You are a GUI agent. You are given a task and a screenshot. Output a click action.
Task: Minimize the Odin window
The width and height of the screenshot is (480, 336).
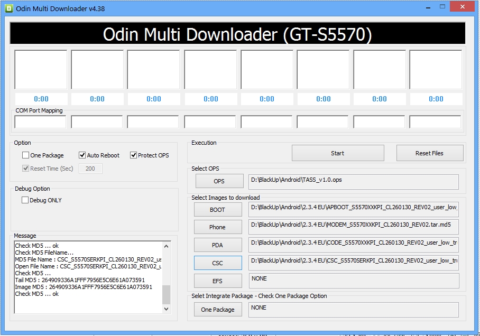click(428, 7)
